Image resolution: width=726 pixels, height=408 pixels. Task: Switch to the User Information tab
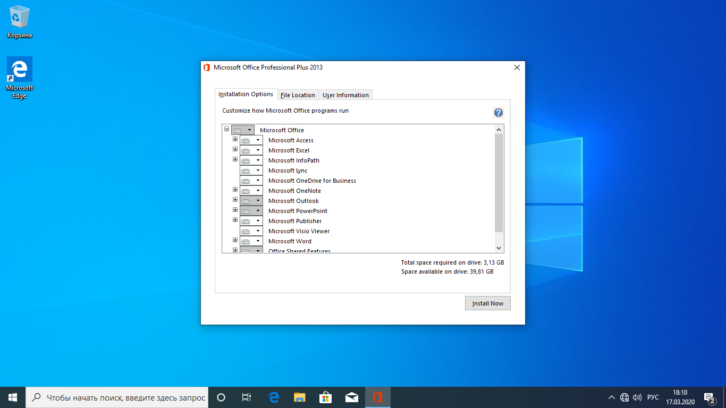pos(345,95)
